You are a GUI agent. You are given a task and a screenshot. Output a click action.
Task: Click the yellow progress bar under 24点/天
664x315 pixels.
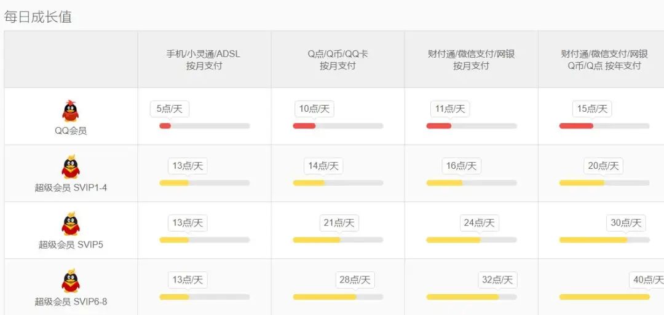(x=453, y=240)
